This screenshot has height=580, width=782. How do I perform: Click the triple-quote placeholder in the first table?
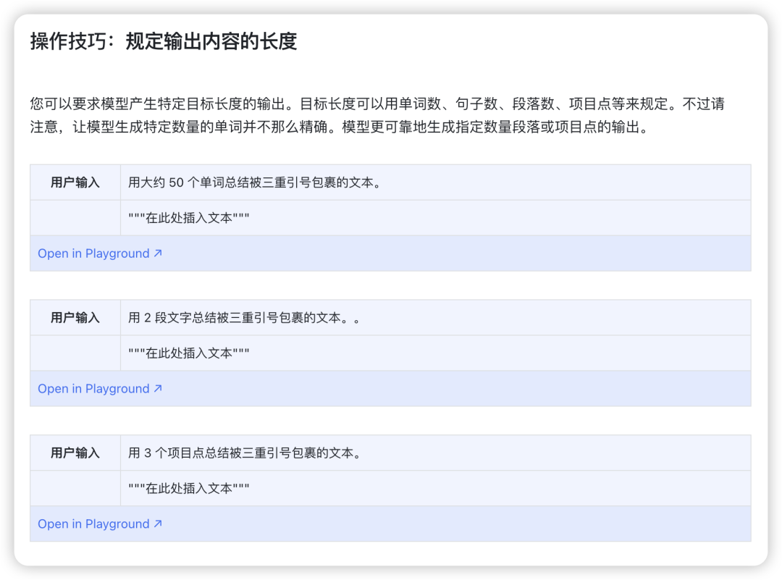[x=188, y=218]
